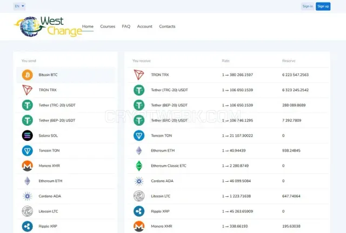Choose TRON TRX icon in You receive
The image size is (346, 233).
click(139, 75)
